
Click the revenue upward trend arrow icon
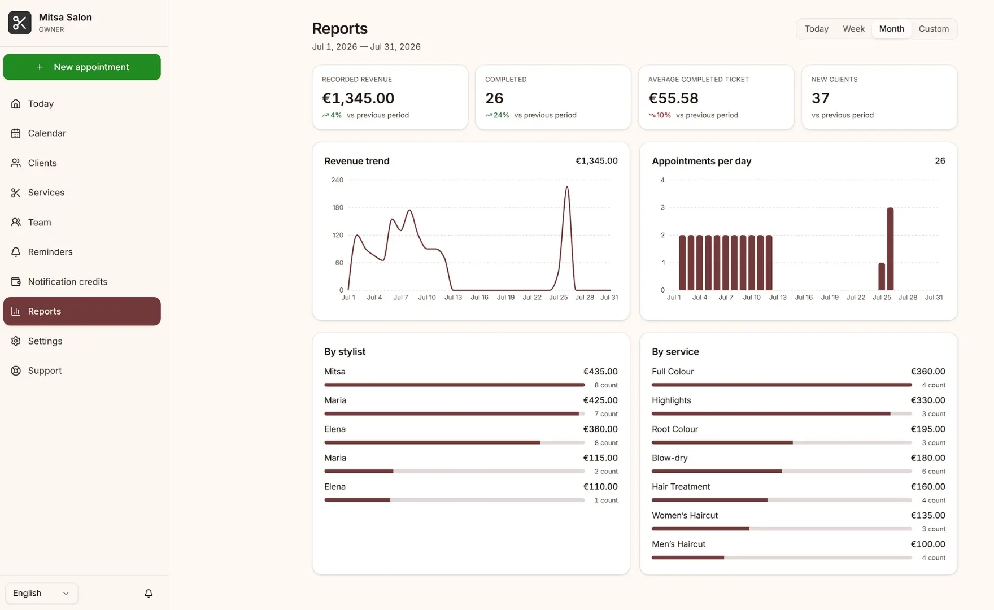pos(325,115)
